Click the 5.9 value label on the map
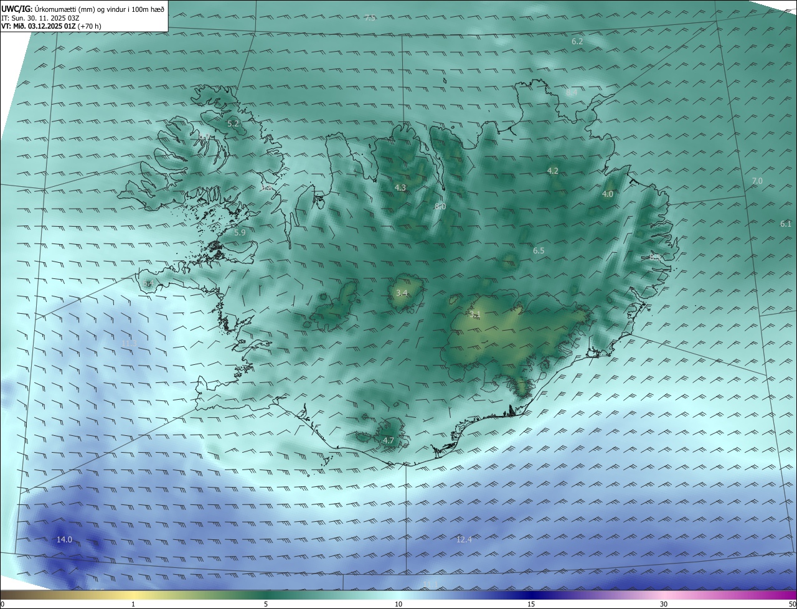The height and width of the screenshot is (609, 797). [240, 232]
